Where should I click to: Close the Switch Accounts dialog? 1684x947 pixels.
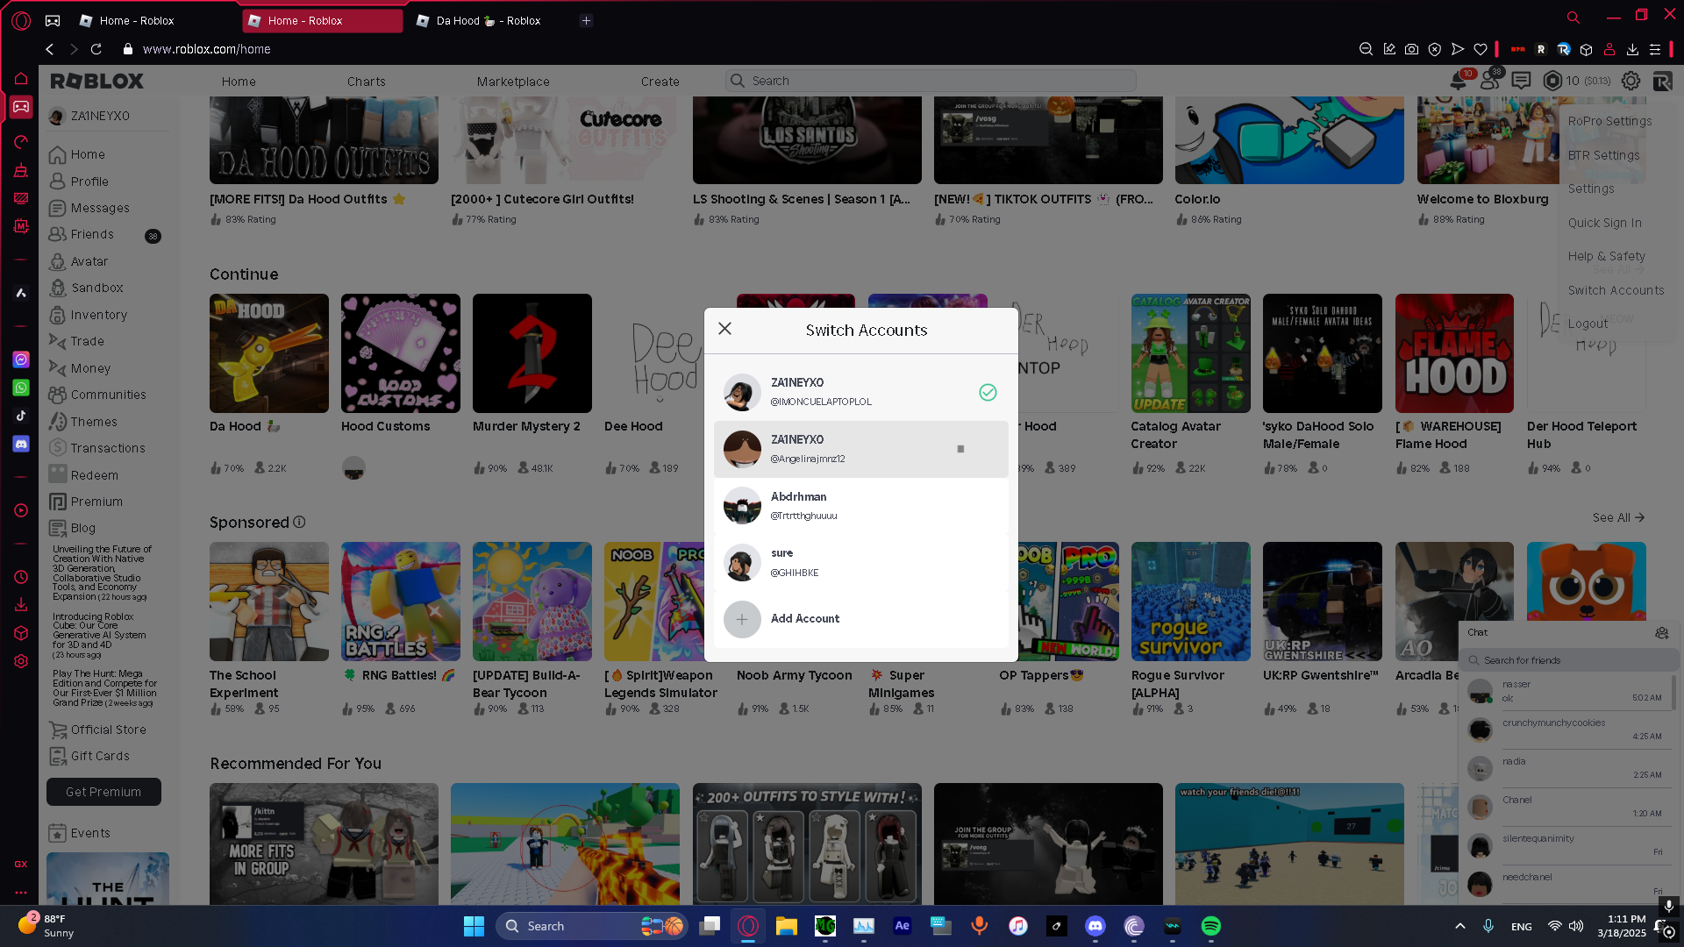point(724,329)
